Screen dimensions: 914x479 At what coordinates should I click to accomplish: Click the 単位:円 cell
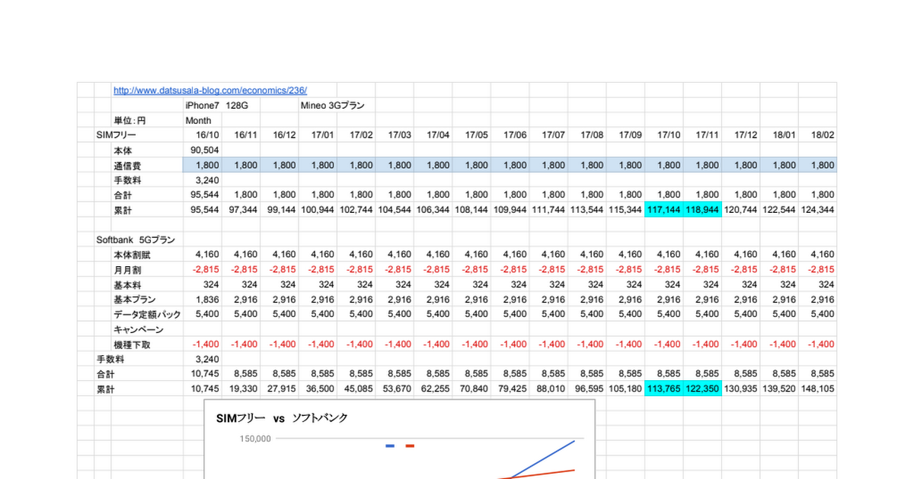point(129,120)
